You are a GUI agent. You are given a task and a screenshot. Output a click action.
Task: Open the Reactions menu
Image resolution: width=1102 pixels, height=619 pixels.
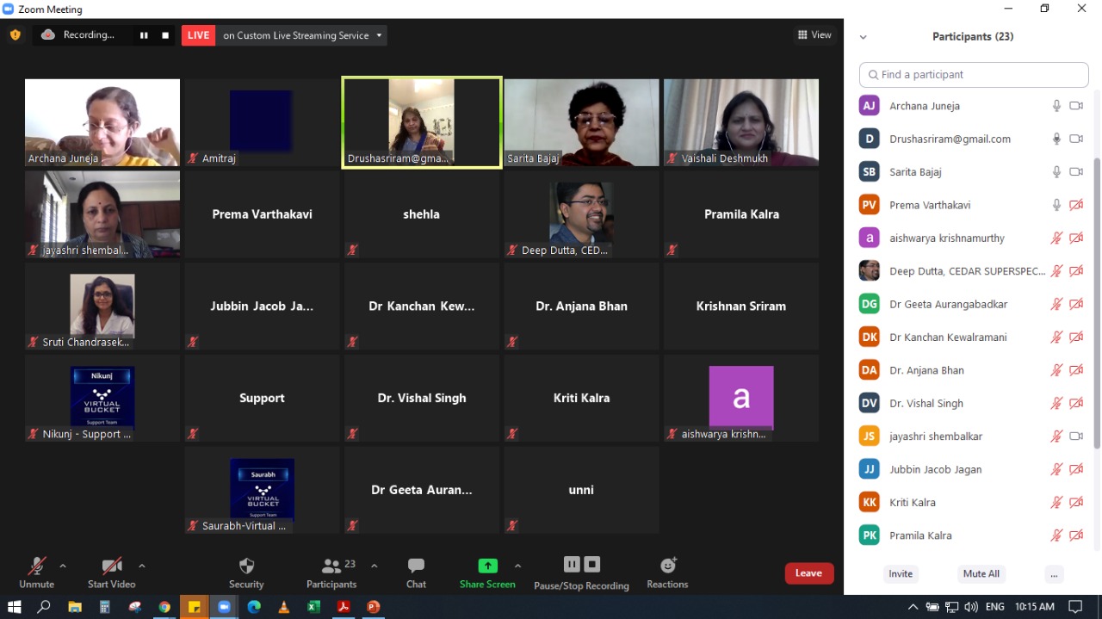click(x=667, y=566)
